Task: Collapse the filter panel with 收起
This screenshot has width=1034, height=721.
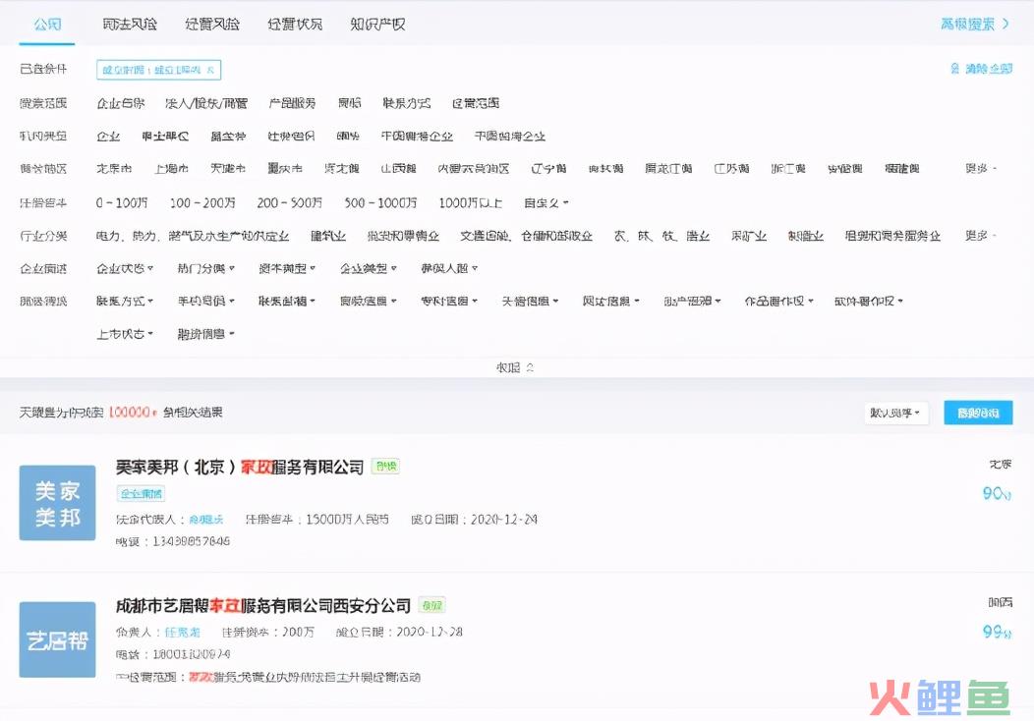Action: [x=515, y=367]
